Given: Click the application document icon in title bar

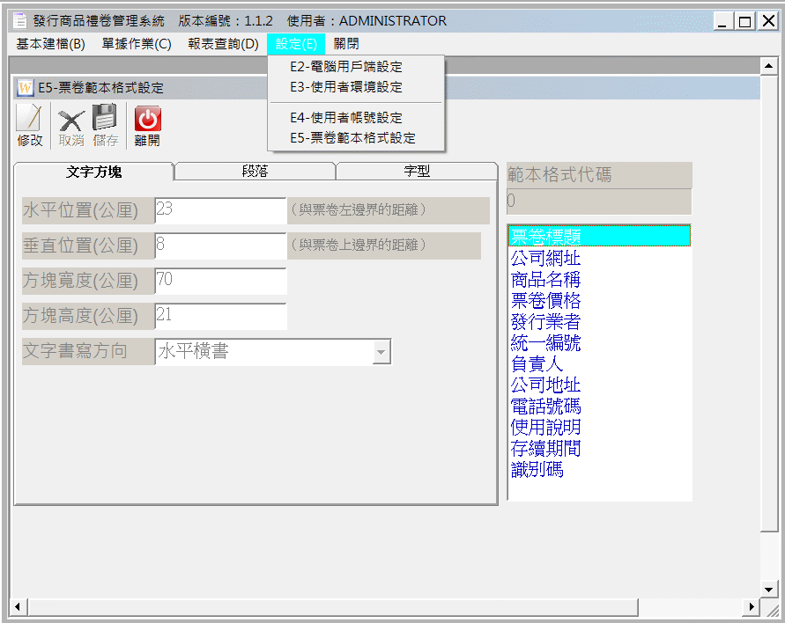Looking at the screenshot, I should 20,20.
